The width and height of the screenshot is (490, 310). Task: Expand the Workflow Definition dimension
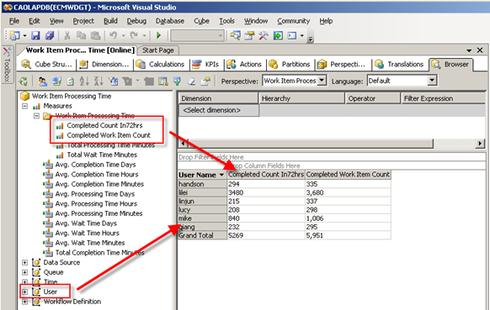click(24, 302)
